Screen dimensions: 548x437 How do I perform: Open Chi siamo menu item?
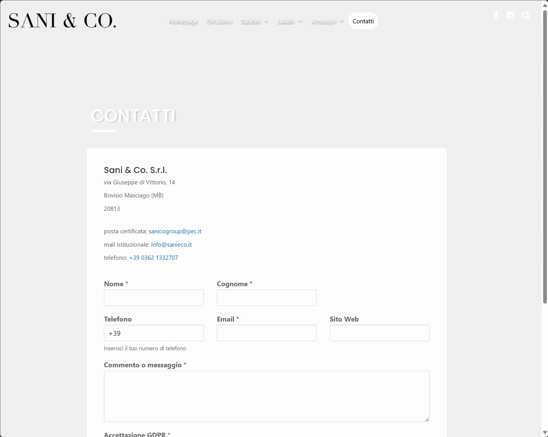coord(219,21)
